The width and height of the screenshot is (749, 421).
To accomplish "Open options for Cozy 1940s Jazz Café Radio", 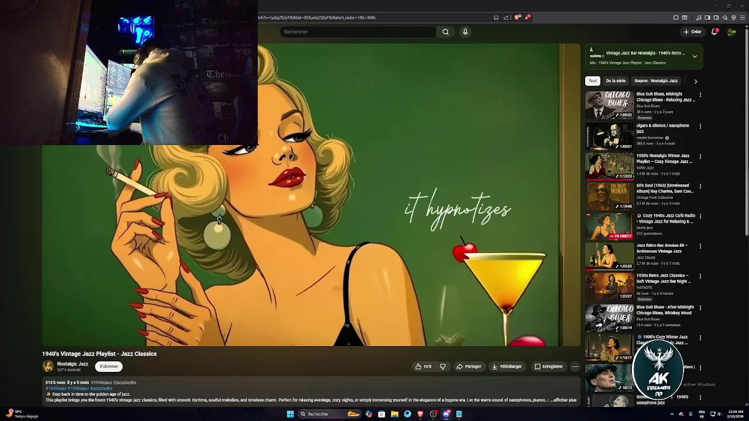I will pos(700,216).
